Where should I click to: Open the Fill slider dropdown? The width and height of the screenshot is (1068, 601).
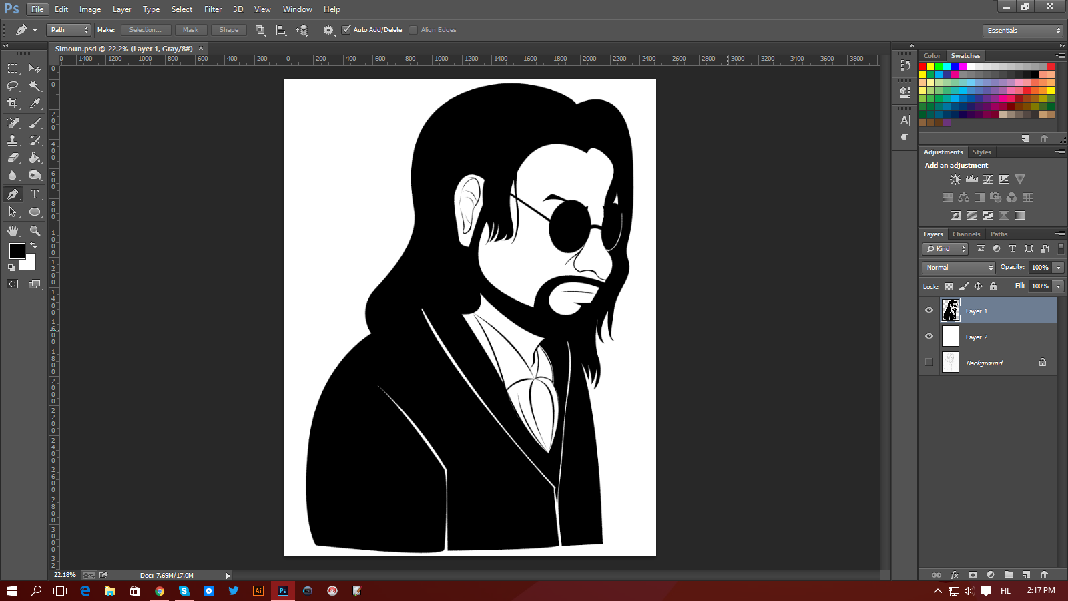point(1058,286)
